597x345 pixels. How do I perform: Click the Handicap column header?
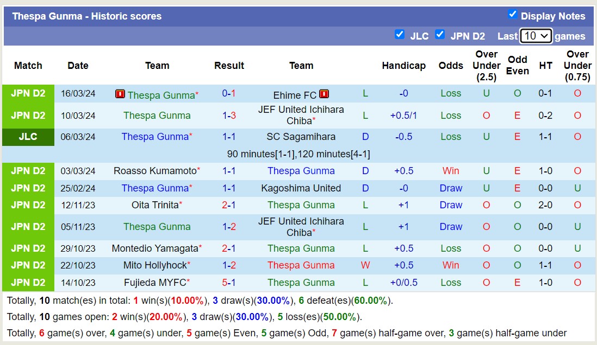(403, 66)
